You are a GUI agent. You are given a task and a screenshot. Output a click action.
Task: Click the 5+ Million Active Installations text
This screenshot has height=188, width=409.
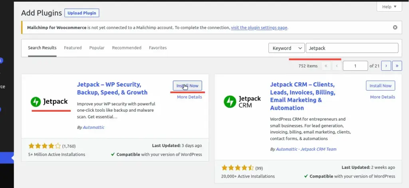[57, 154]
